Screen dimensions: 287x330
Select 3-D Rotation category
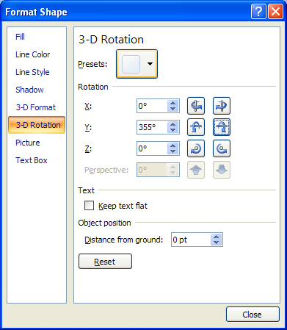point(37,125)
